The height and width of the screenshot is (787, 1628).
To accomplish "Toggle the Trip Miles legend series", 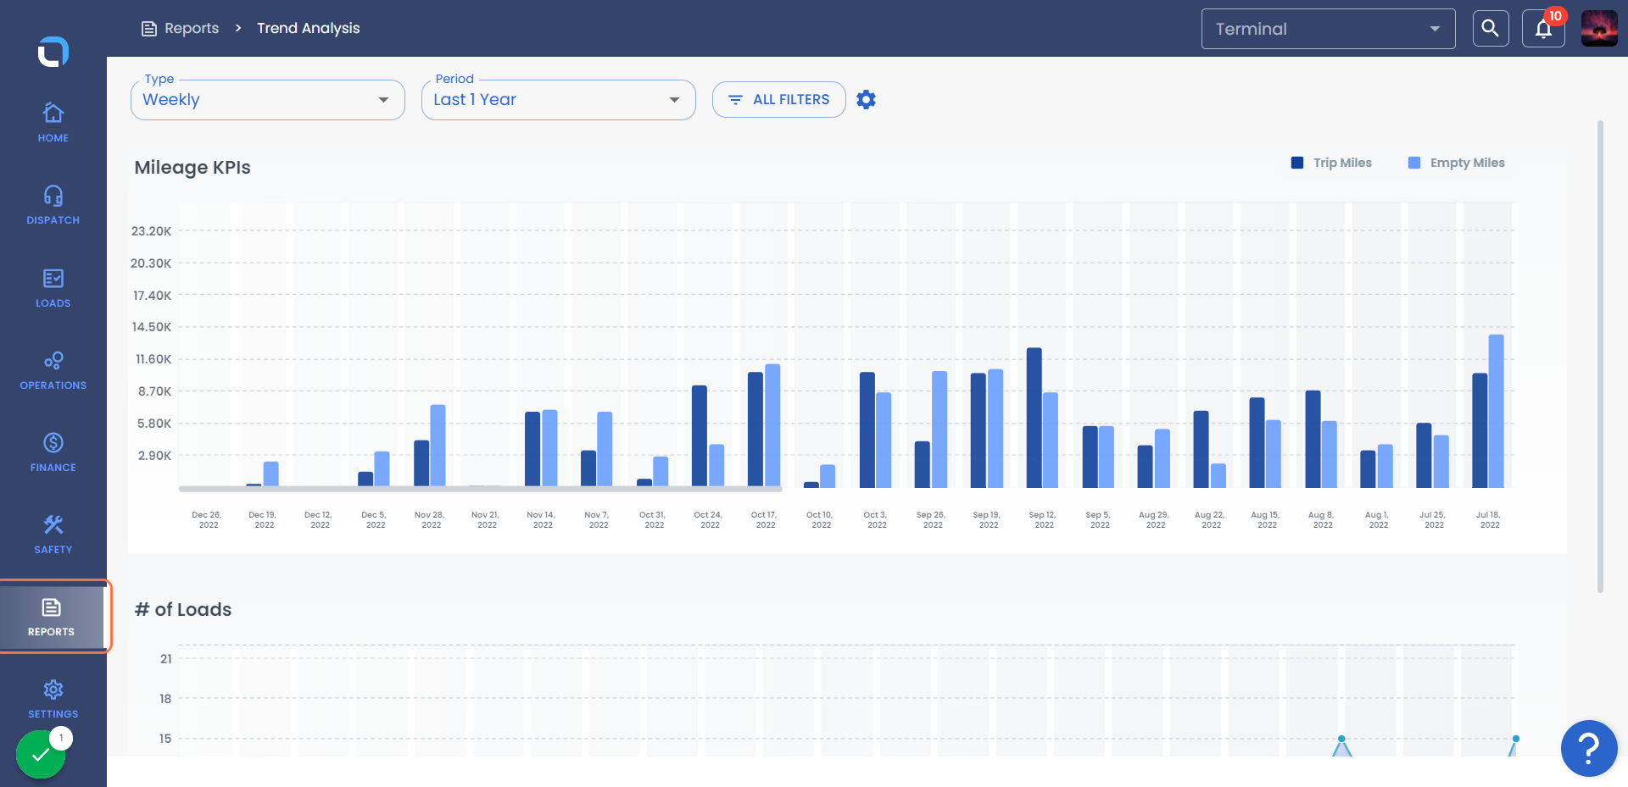I will [1331, 163].
